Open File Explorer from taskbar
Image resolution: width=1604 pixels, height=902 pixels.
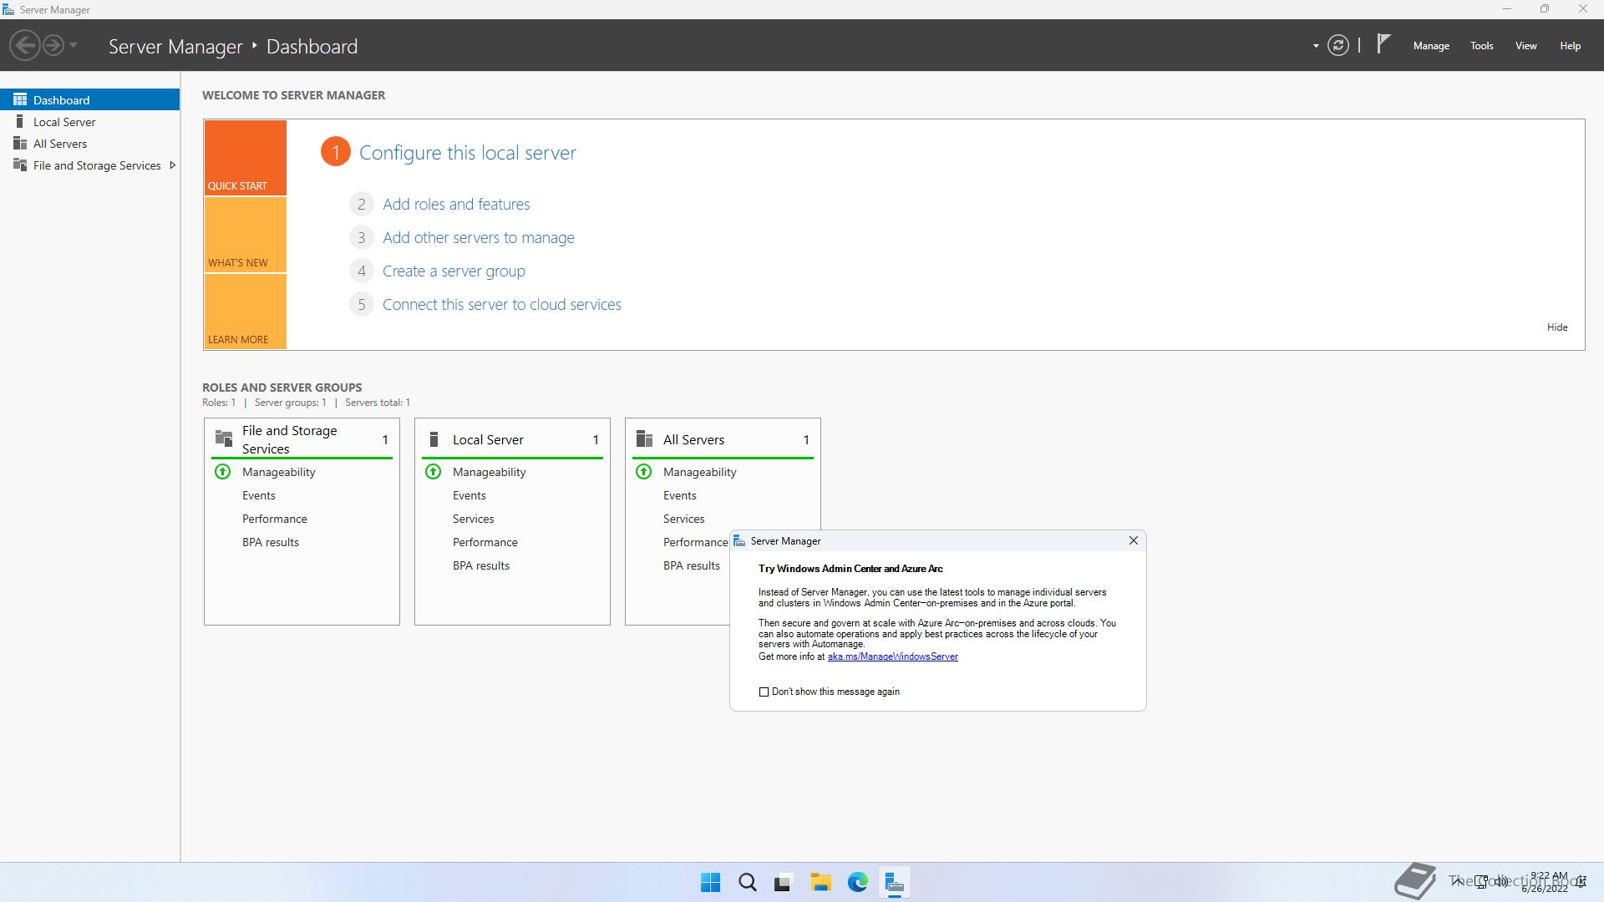point(821,882)
